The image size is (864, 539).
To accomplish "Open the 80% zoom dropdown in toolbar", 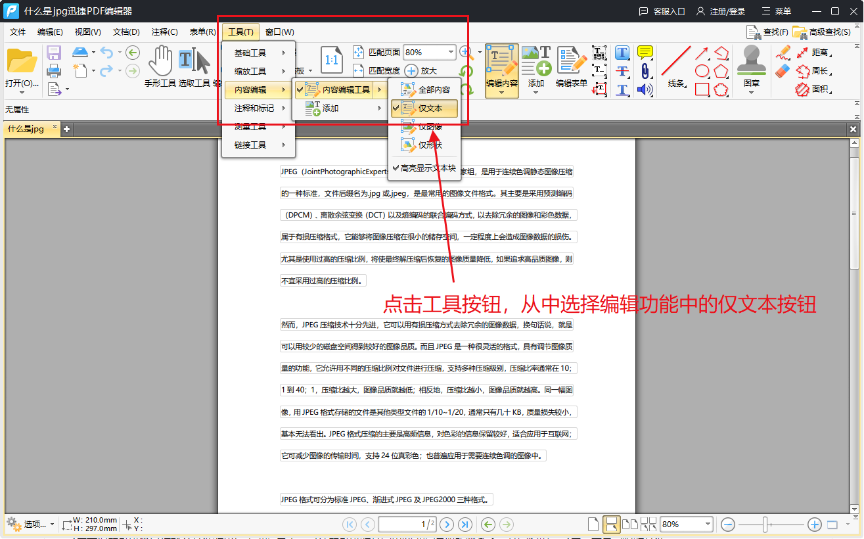I will click(451, 52).
